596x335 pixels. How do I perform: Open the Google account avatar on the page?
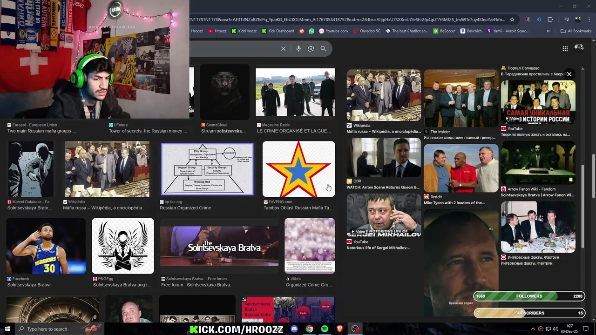pos(579,48)
